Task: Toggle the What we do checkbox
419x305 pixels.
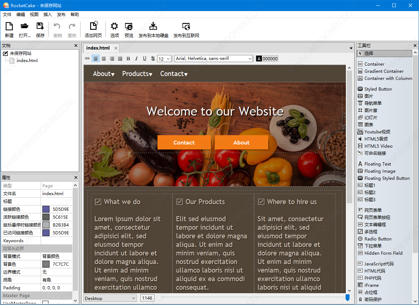Action: (98, 202)
